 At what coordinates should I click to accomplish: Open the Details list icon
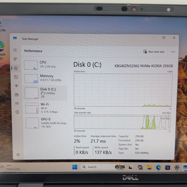click(17, 103)
